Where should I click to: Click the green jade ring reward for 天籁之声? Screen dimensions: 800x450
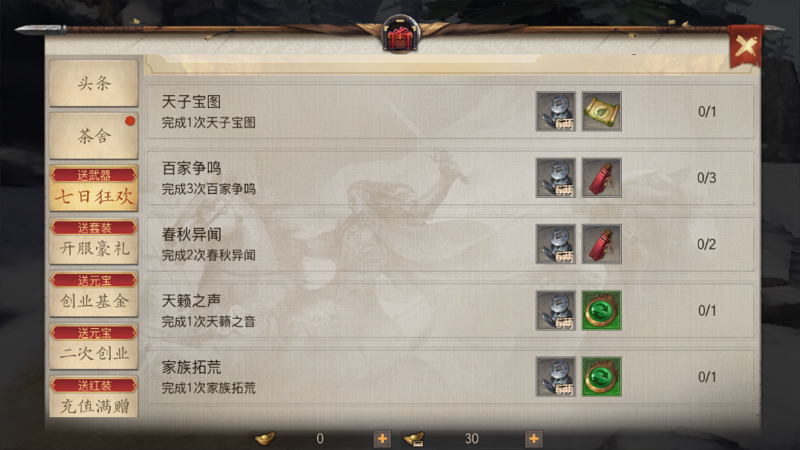tap(601, 310)
